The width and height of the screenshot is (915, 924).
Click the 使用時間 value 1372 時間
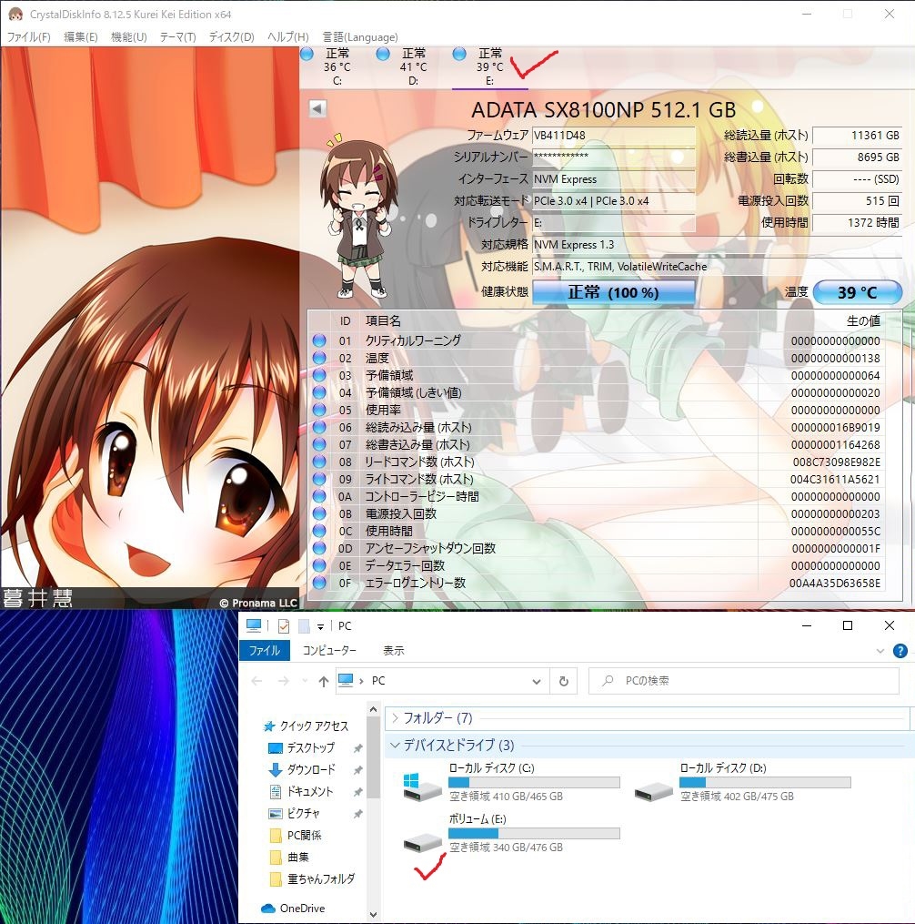(x=857, y=223)
